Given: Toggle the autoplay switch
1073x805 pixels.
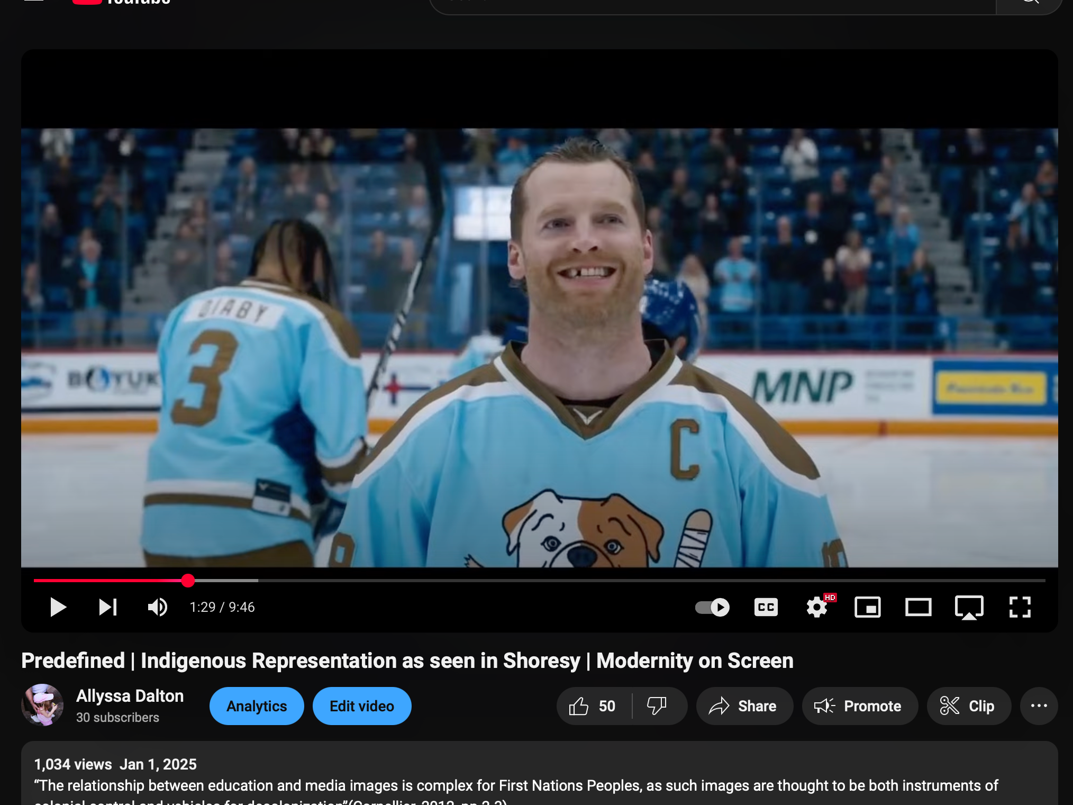Looking at the screenshot, I should click(712, 607).
